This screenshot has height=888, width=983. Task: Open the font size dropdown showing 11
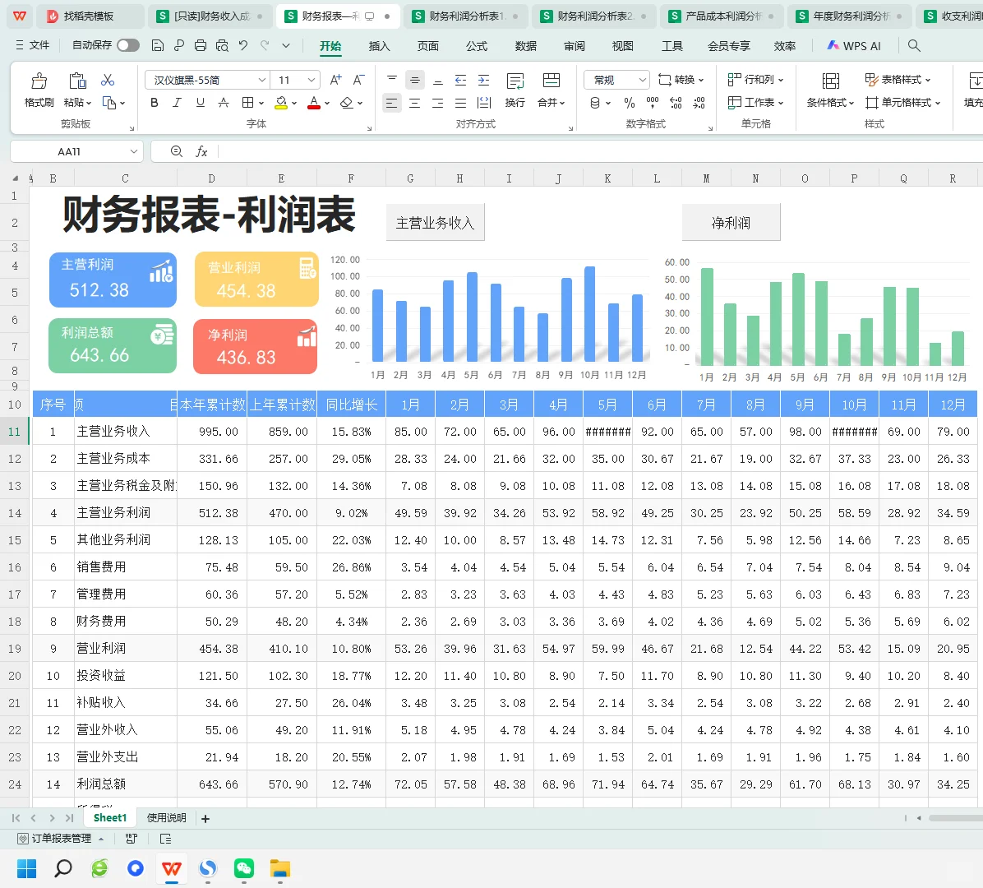coord(311,80)
